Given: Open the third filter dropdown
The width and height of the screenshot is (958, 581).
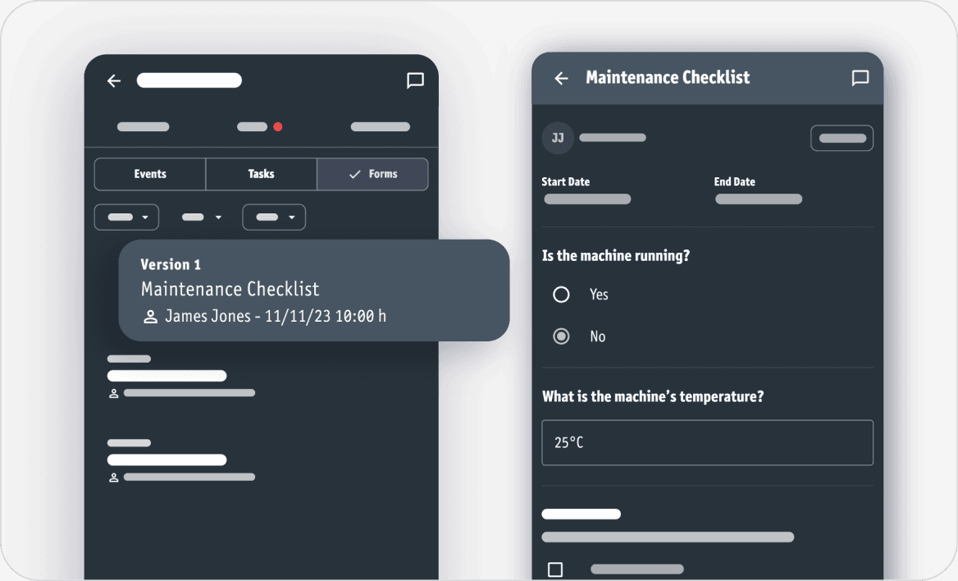Looking at the screenshot, I should [x=274, y=217].
